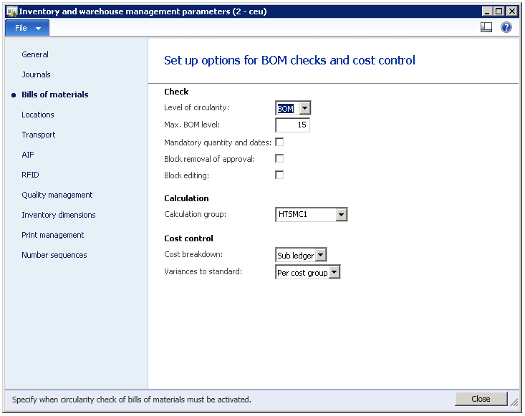Toggle Block removal of approval checkbox
This screenshot has height=416, width=525.
click(279, 159)
